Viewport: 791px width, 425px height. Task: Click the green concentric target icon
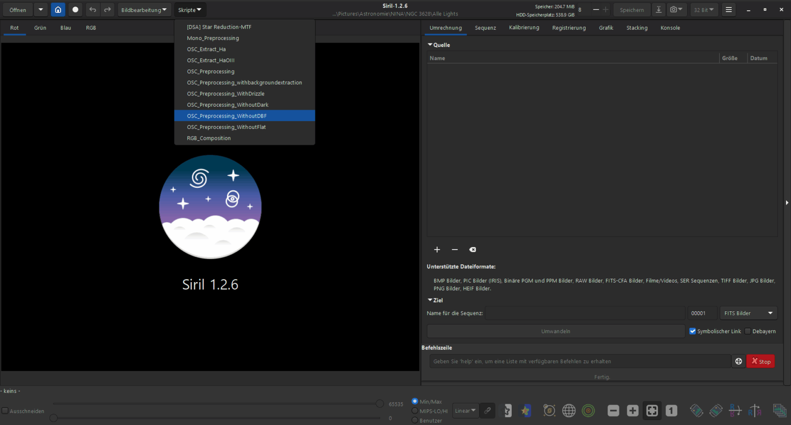pos(588,411)
